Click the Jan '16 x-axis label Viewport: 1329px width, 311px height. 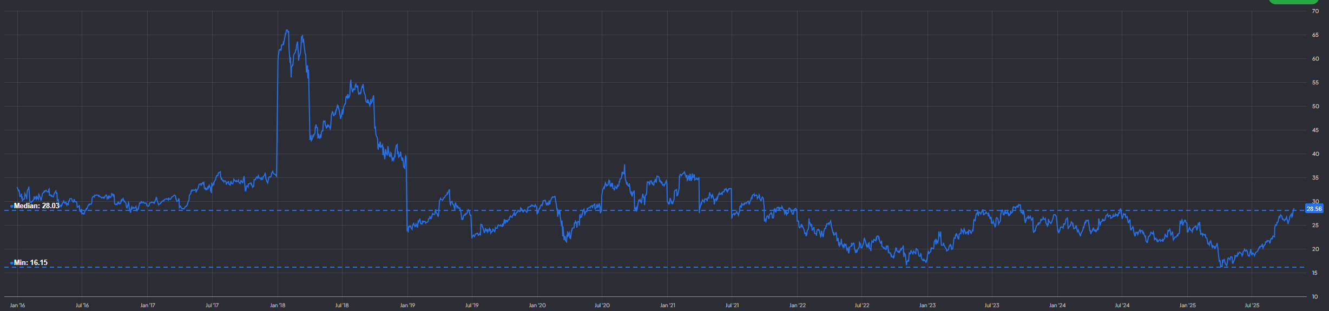tap(17, 306)
